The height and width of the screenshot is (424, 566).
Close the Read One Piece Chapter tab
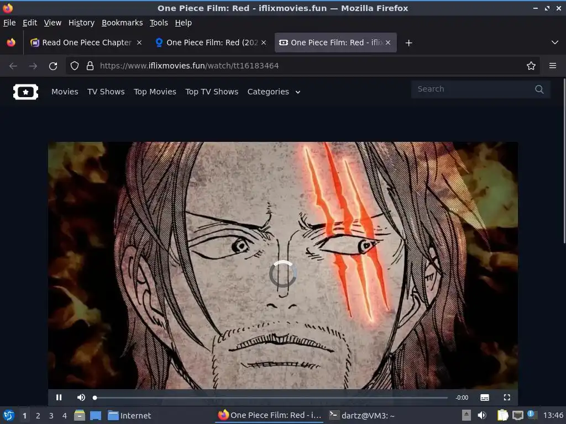click(x=139, y=43)
